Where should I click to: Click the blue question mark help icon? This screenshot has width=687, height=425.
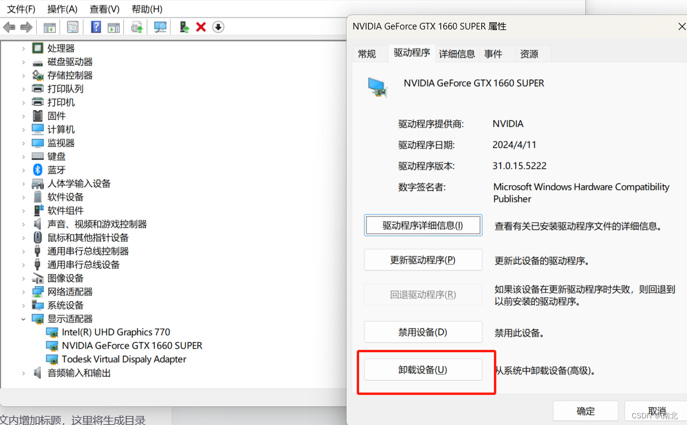(x=96, y=27)
